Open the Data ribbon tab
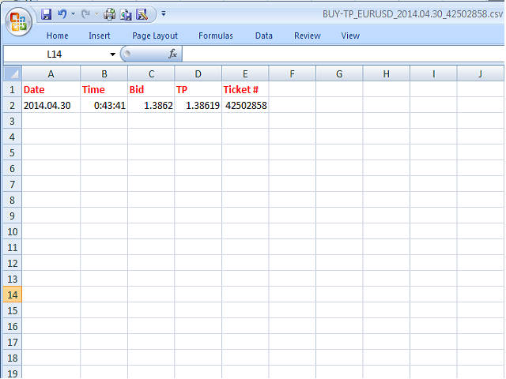This screenshot has width=506, height=379. pos(263,36)
